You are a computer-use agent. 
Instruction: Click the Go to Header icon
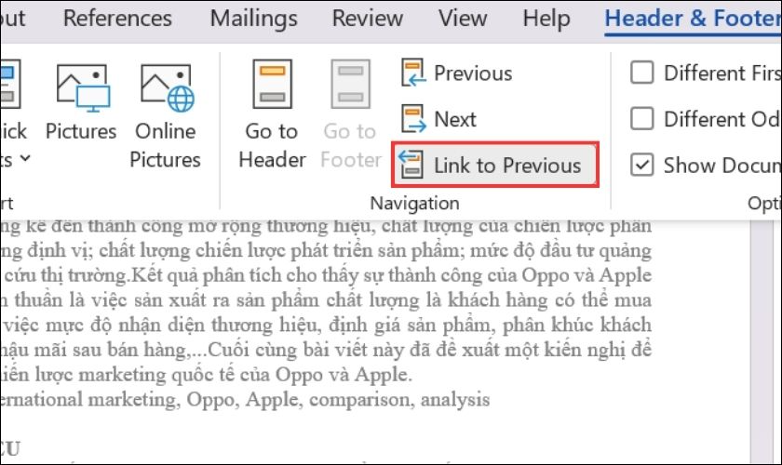pos(272,85)
